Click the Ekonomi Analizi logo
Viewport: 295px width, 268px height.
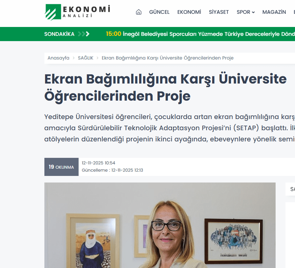(77, 12)
